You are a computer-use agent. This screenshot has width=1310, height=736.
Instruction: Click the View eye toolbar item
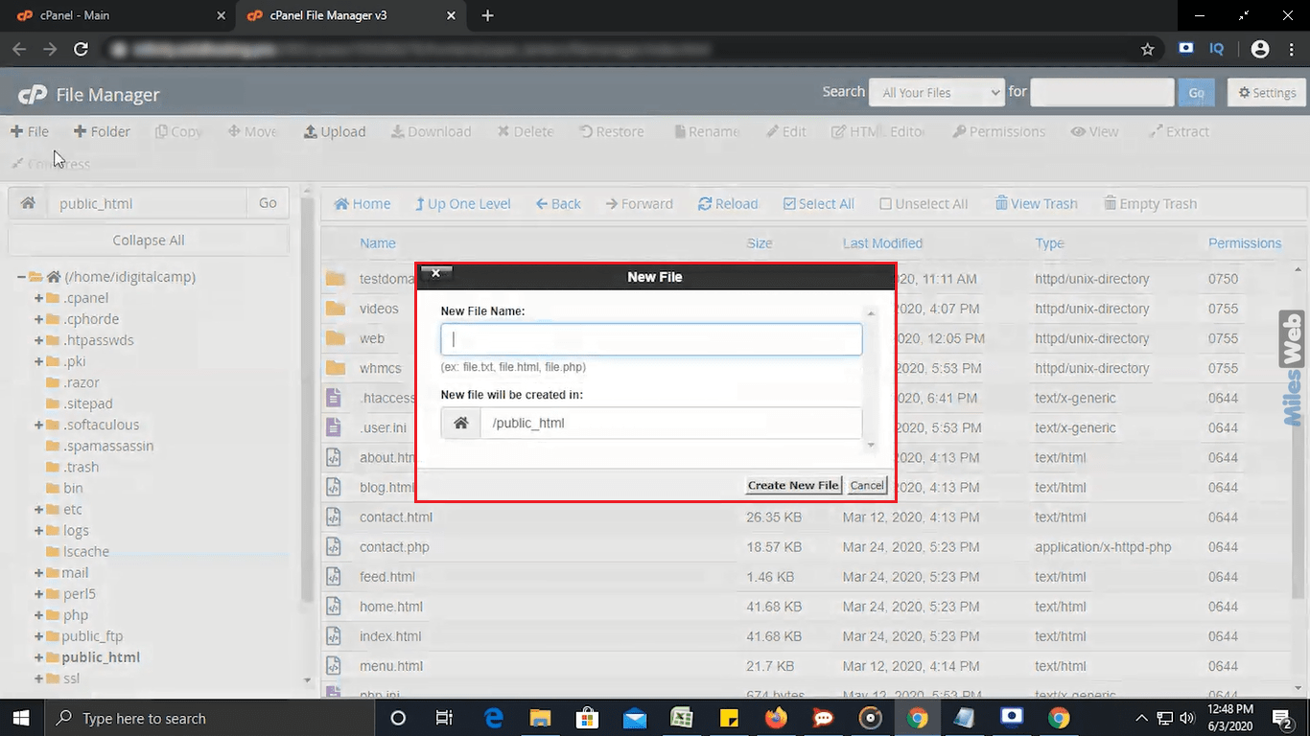(1095, 131)
